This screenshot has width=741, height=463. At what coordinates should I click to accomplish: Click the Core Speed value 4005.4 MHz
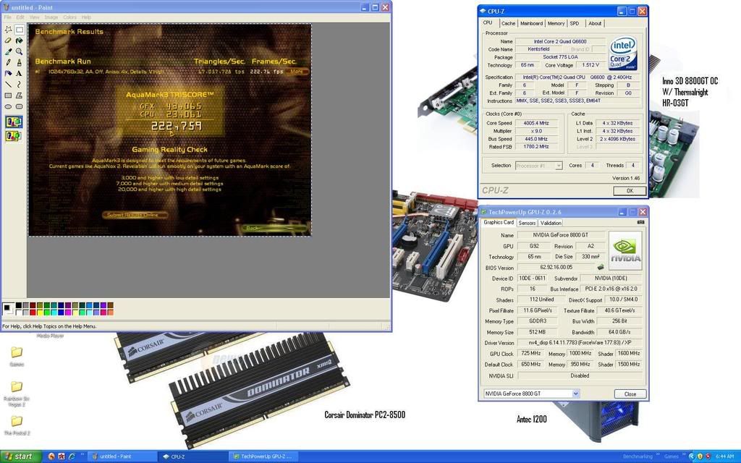[536, 123]
